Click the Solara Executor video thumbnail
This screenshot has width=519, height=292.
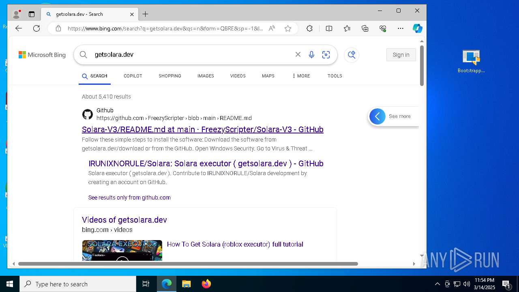pos(122,250)
